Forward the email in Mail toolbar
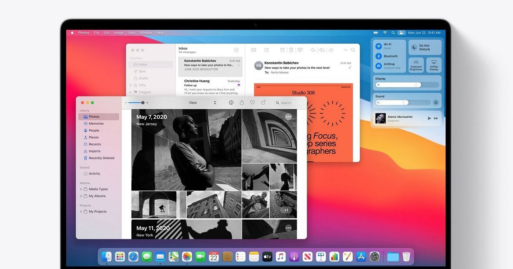 tap(331, 50)
